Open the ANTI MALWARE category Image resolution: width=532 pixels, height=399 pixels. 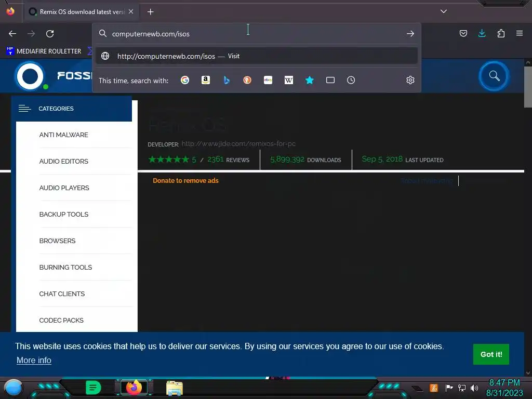click(63, 135)
